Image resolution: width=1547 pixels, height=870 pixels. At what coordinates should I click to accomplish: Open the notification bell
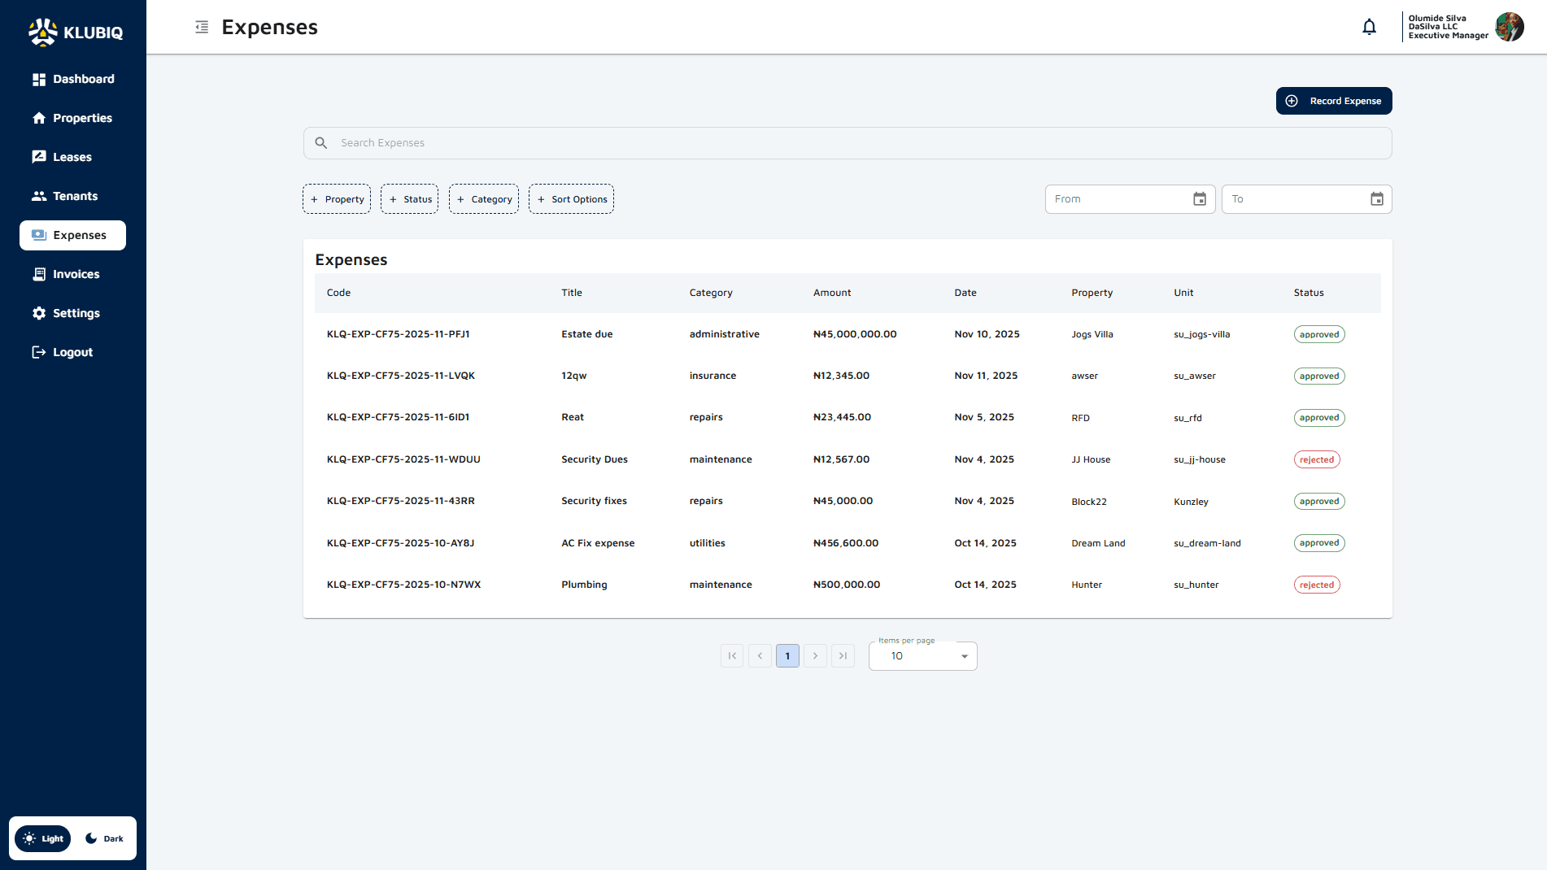point(1369,26)
